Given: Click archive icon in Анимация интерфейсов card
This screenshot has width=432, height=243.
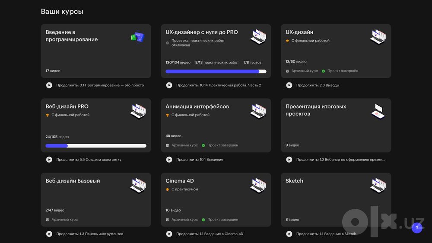Looking at the screenshot, I should coord(167,145).
